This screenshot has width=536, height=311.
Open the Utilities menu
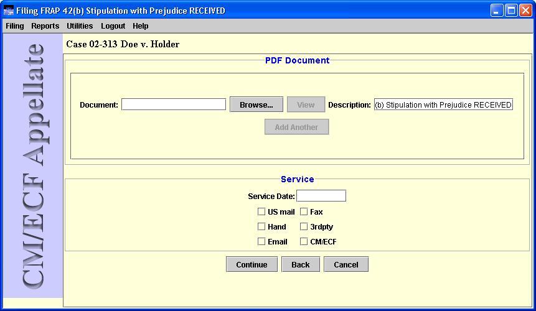pyautogui.click(x=80, y=26)
